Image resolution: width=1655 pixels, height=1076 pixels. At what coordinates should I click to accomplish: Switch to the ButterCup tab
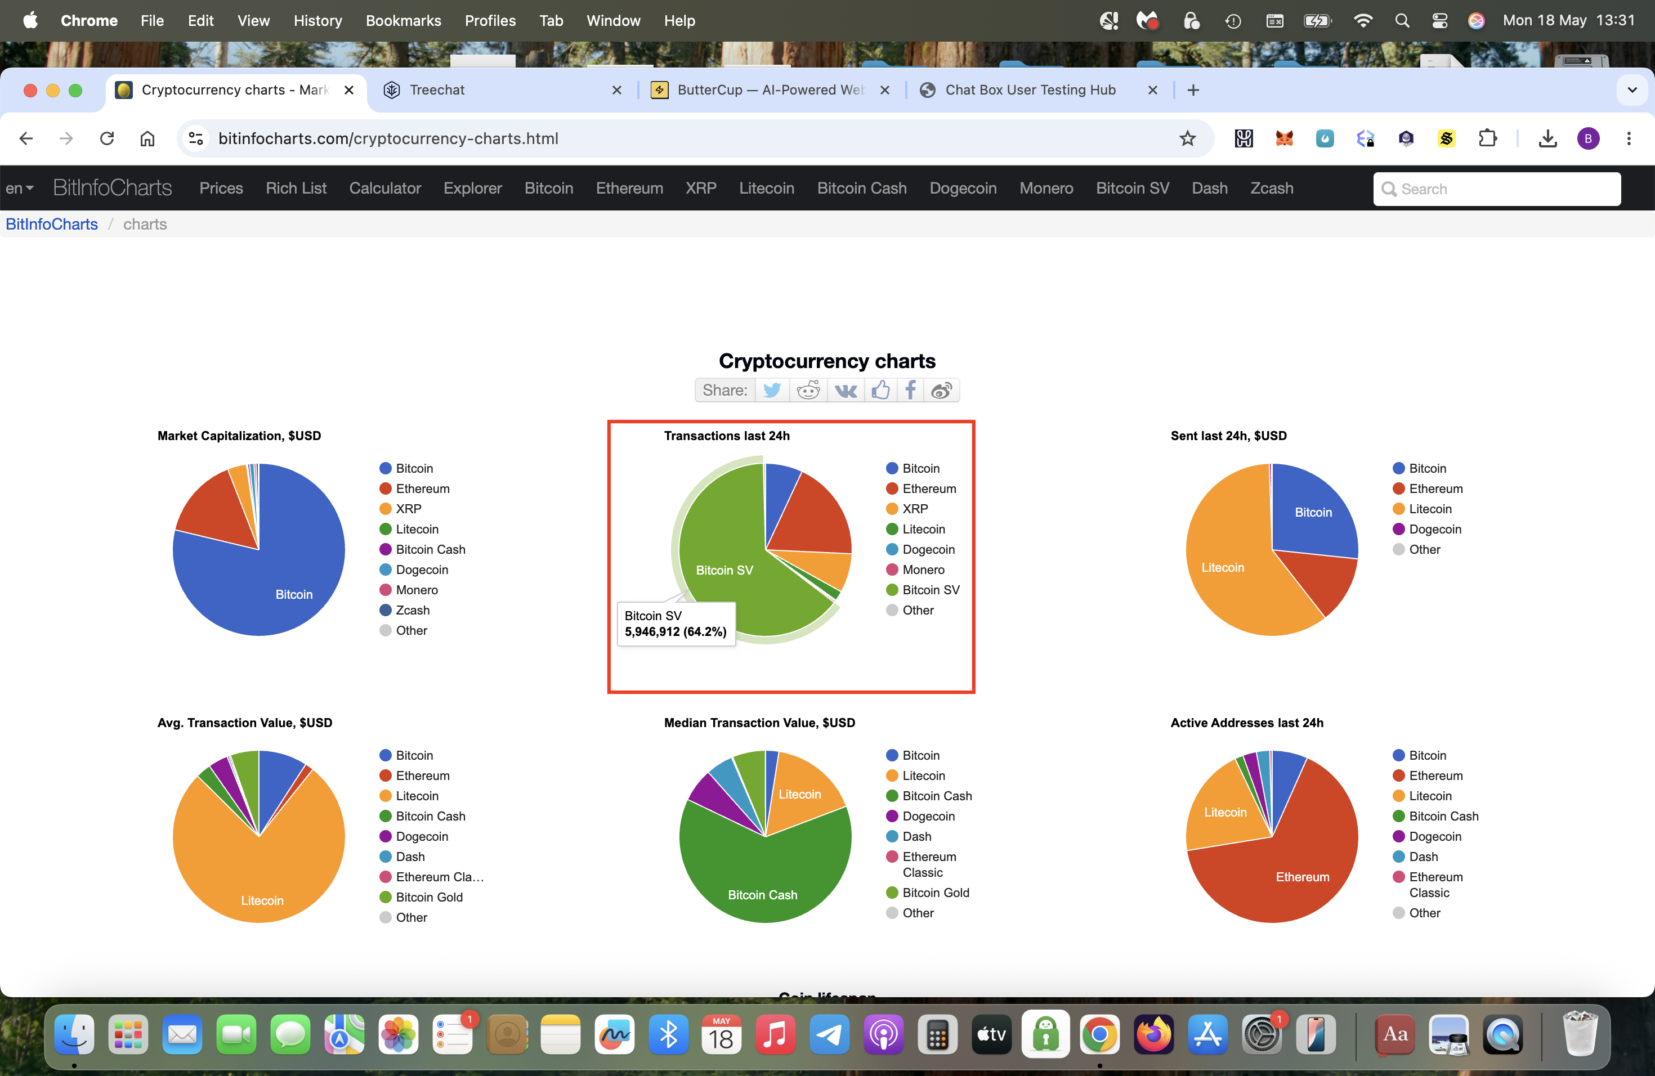[x=771, y=89]
